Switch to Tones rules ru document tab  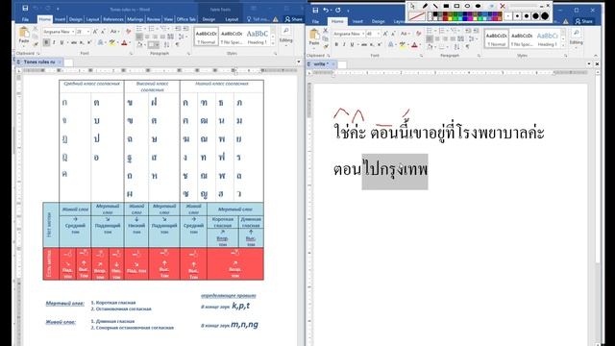38,62
